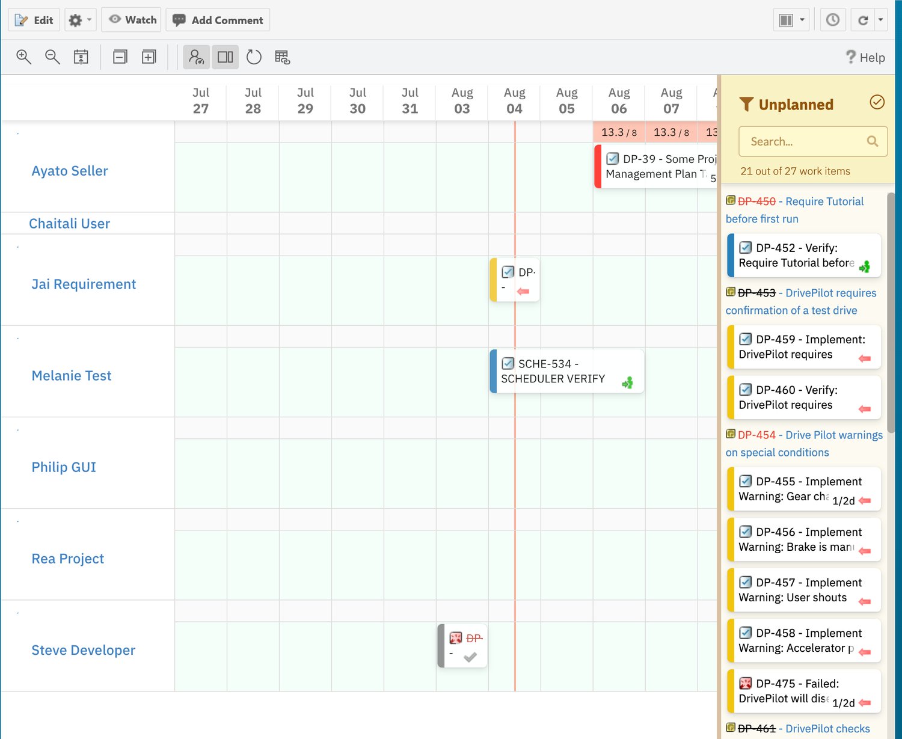Open Rea Project resource link
Viewport: 902px width, 739px height.
coord(68,559)
